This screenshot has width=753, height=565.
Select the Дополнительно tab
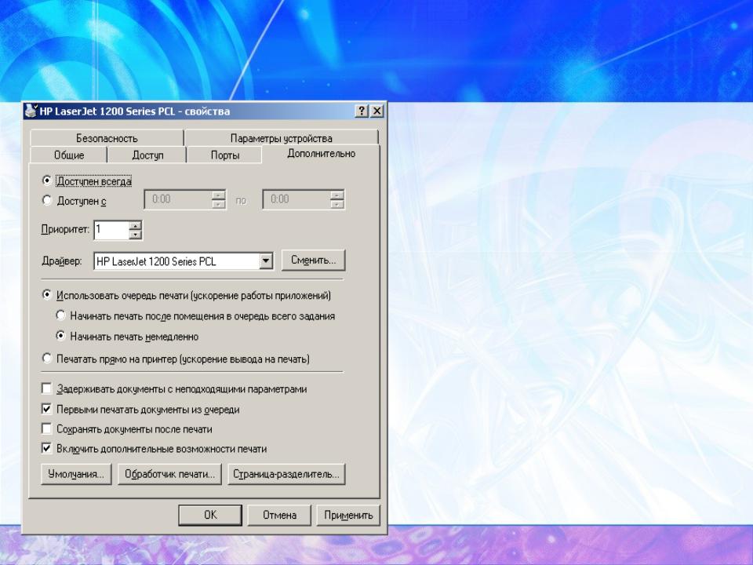pos(321,154)
